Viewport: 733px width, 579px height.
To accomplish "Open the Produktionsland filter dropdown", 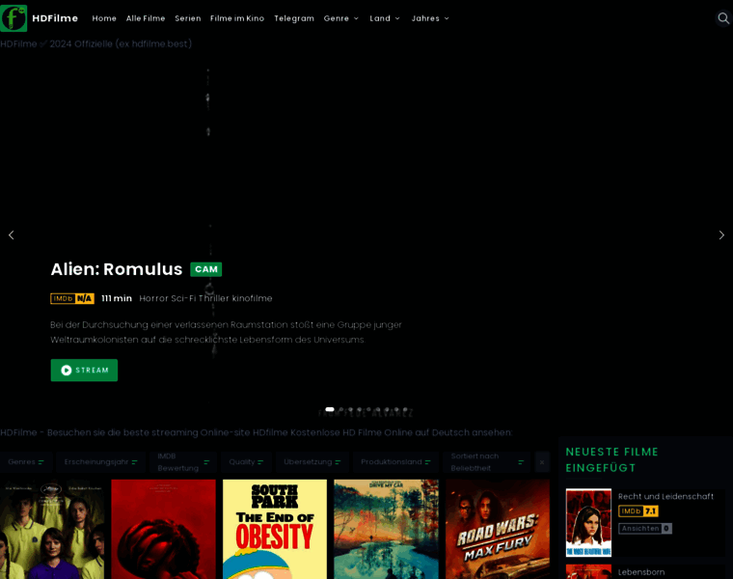I will [x=395, y=462].
